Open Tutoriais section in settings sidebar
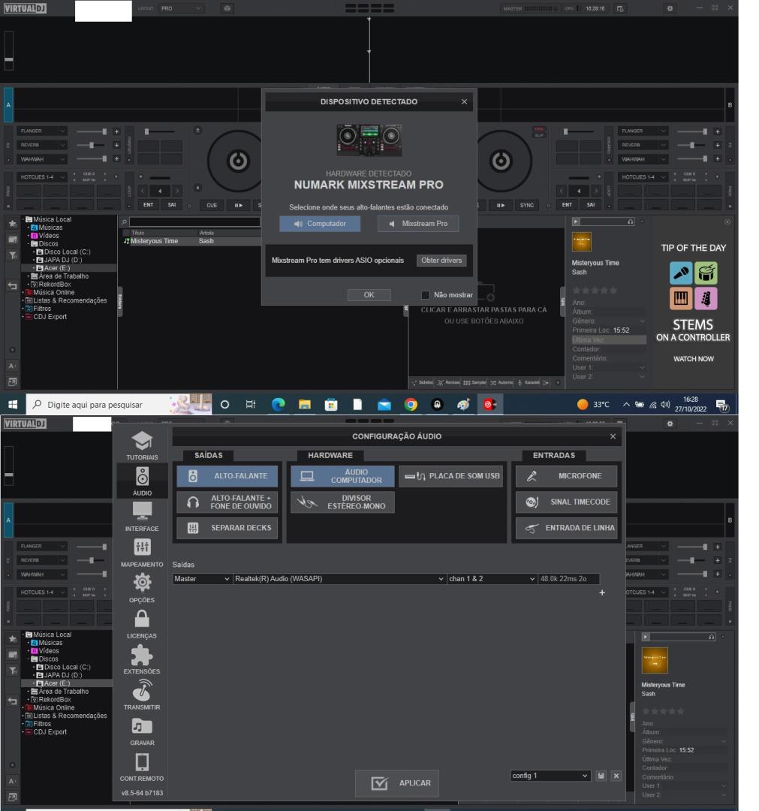This screenshot has height=811, width=759. pyautogui.click(x=142, y=446)
